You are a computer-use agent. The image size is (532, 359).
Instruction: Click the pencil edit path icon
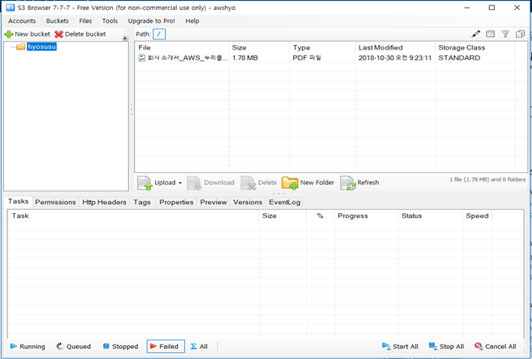(476, 34)
